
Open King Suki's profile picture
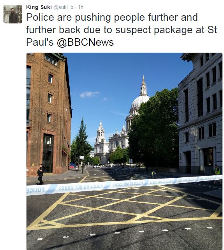[x=13, y=14]
